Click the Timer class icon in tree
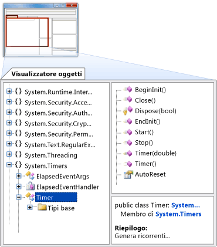Viewport: 217px width, 247px height. 30,197
